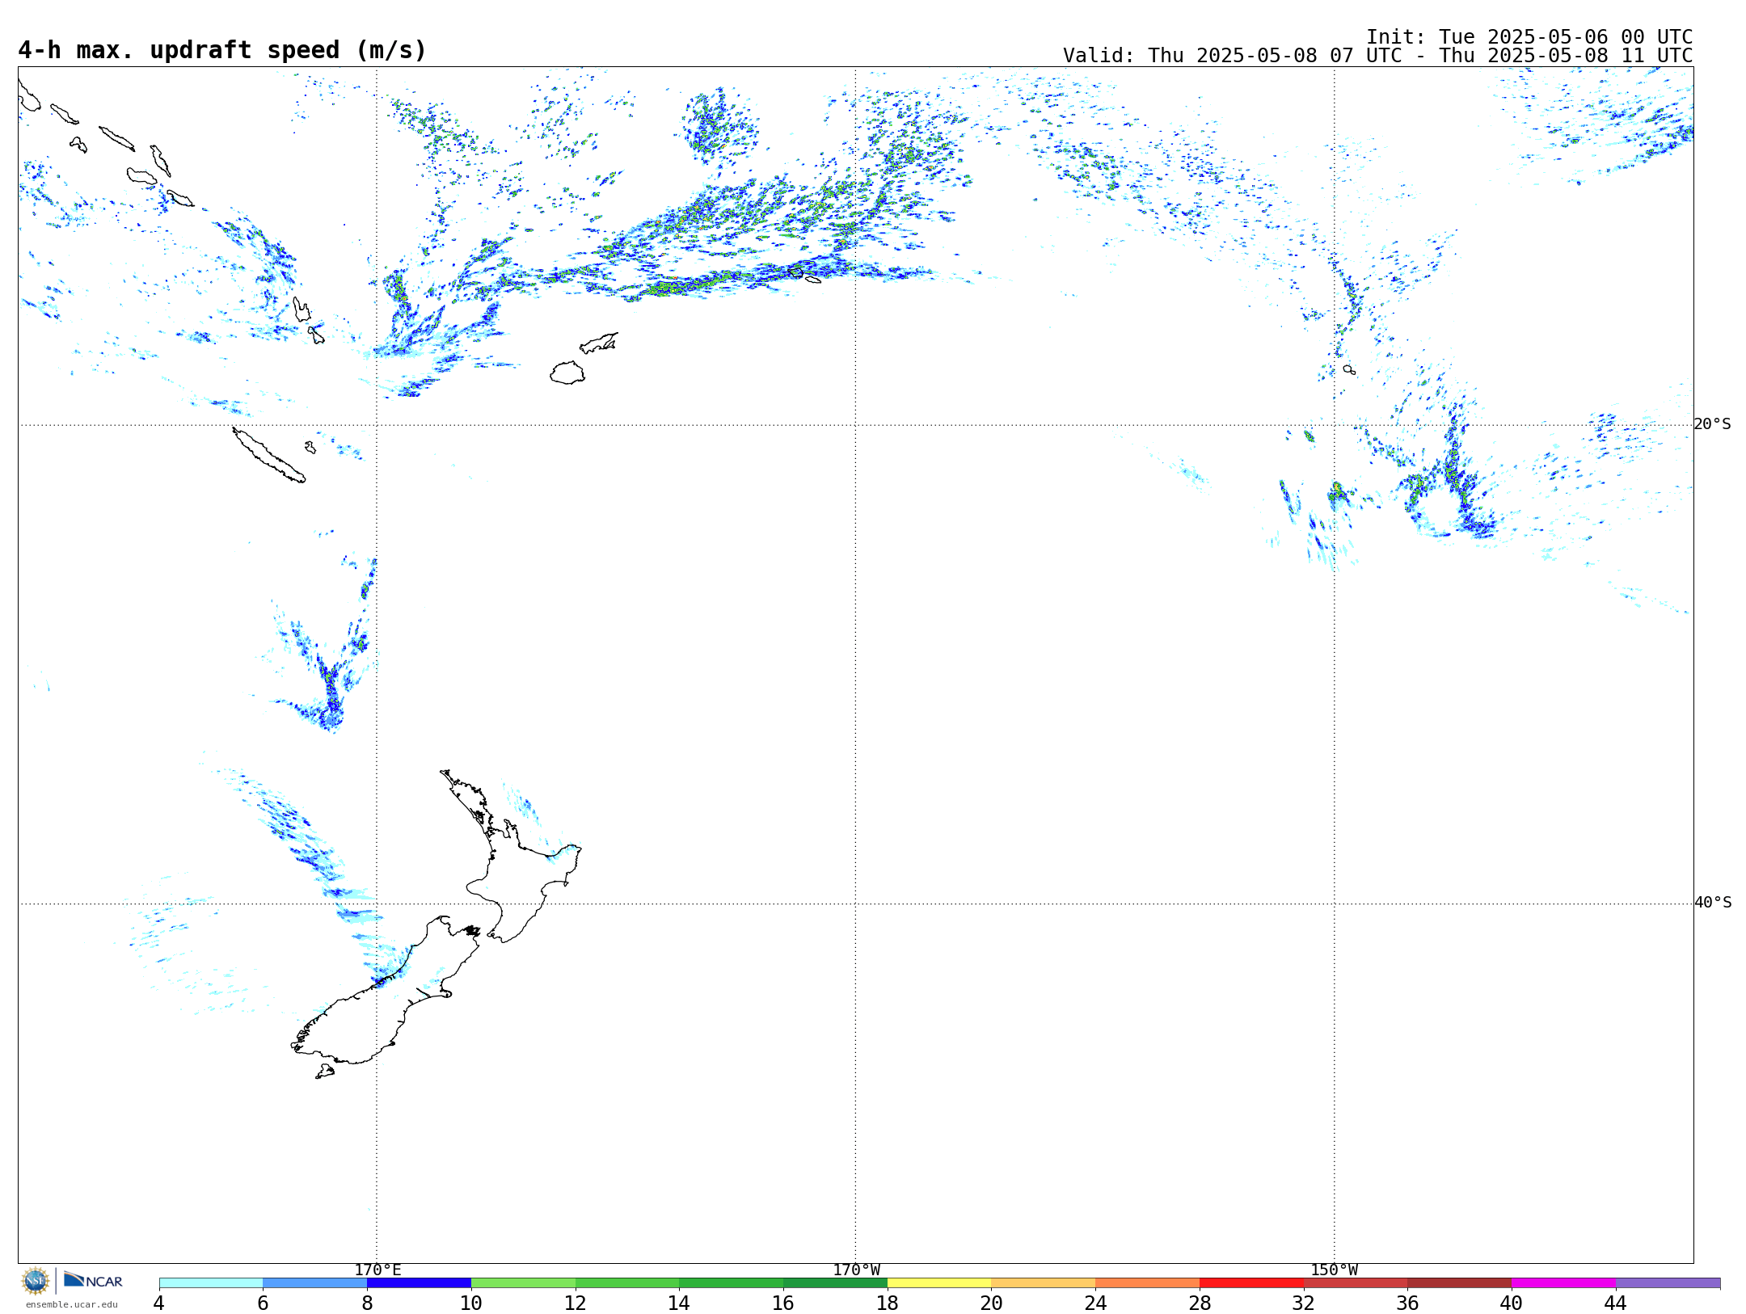
Task: Click the NCAR logo
Action: click(x=93, y=1280)
